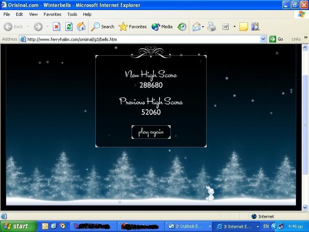Open the History clock icon
This screenshot has height=232, width=309.
point(182,27)
